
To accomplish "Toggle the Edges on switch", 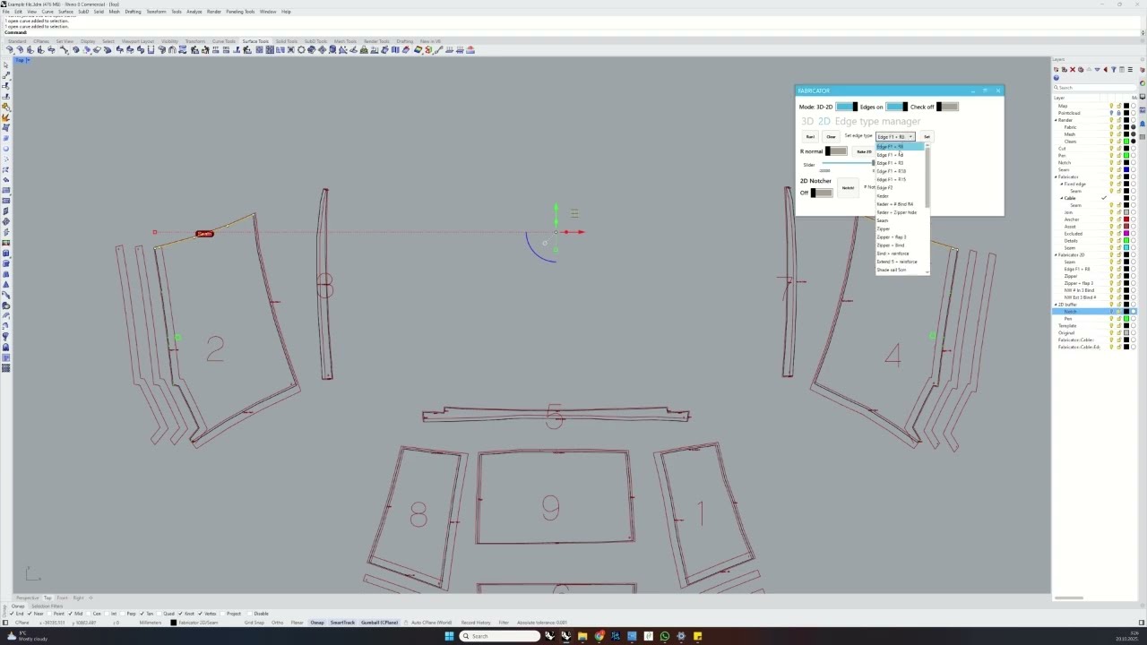I will (x=897, y=107).
